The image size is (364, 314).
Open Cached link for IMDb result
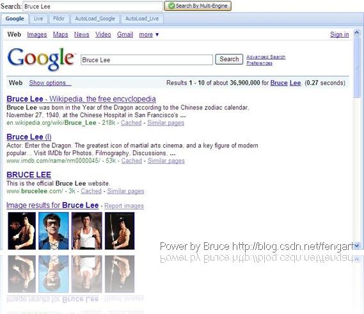pos(131,160)
